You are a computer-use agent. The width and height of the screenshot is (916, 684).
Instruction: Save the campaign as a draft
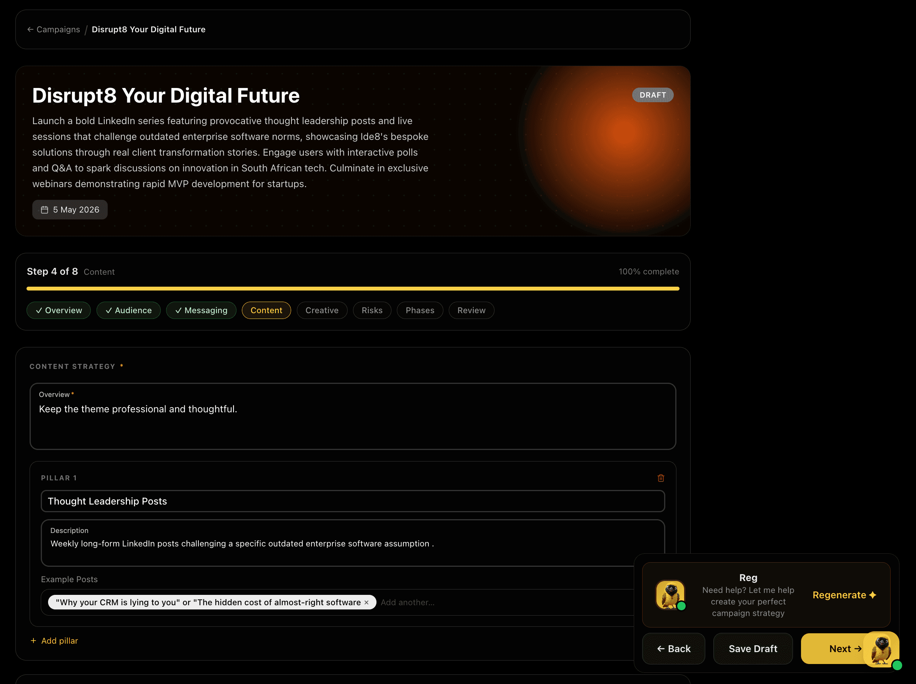tap(753, 649)
